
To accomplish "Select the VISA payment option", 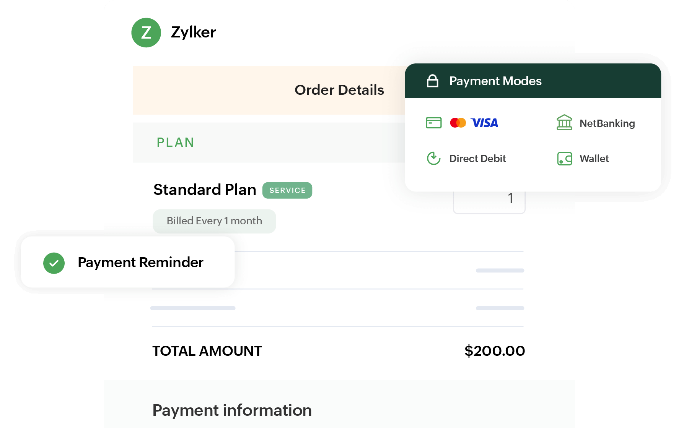I will click(484, 123).
